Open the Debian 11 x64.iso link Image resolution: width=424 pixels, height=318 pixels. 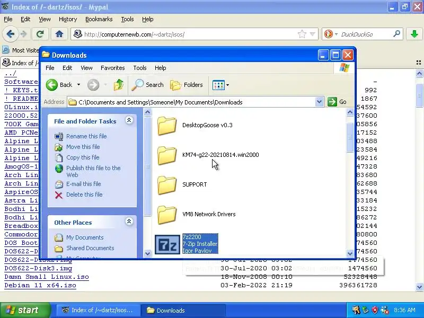tap(40, 285)
